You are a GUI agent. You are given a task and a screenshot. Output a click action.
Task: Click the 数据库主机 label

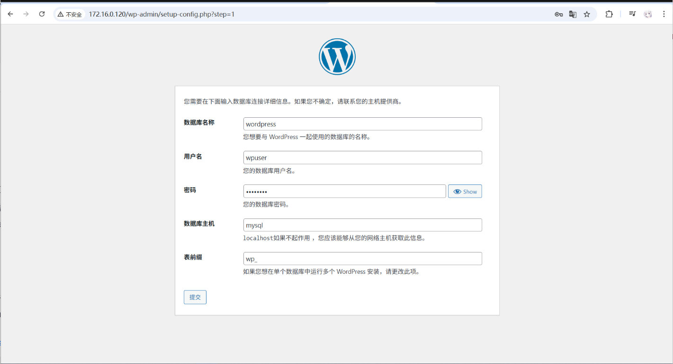(x=199, y=224)
